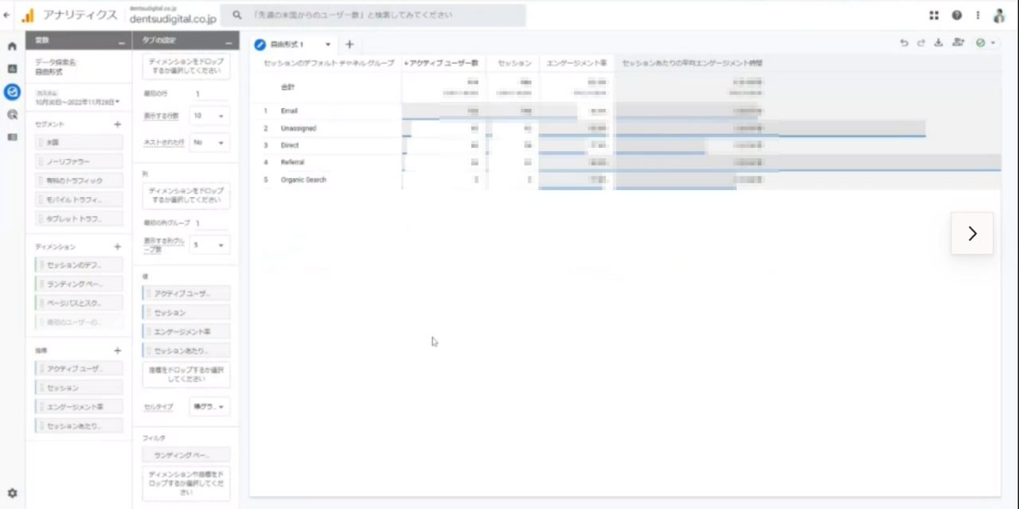Open the Reports icon in left sidebar

click(x=12, y=69)
